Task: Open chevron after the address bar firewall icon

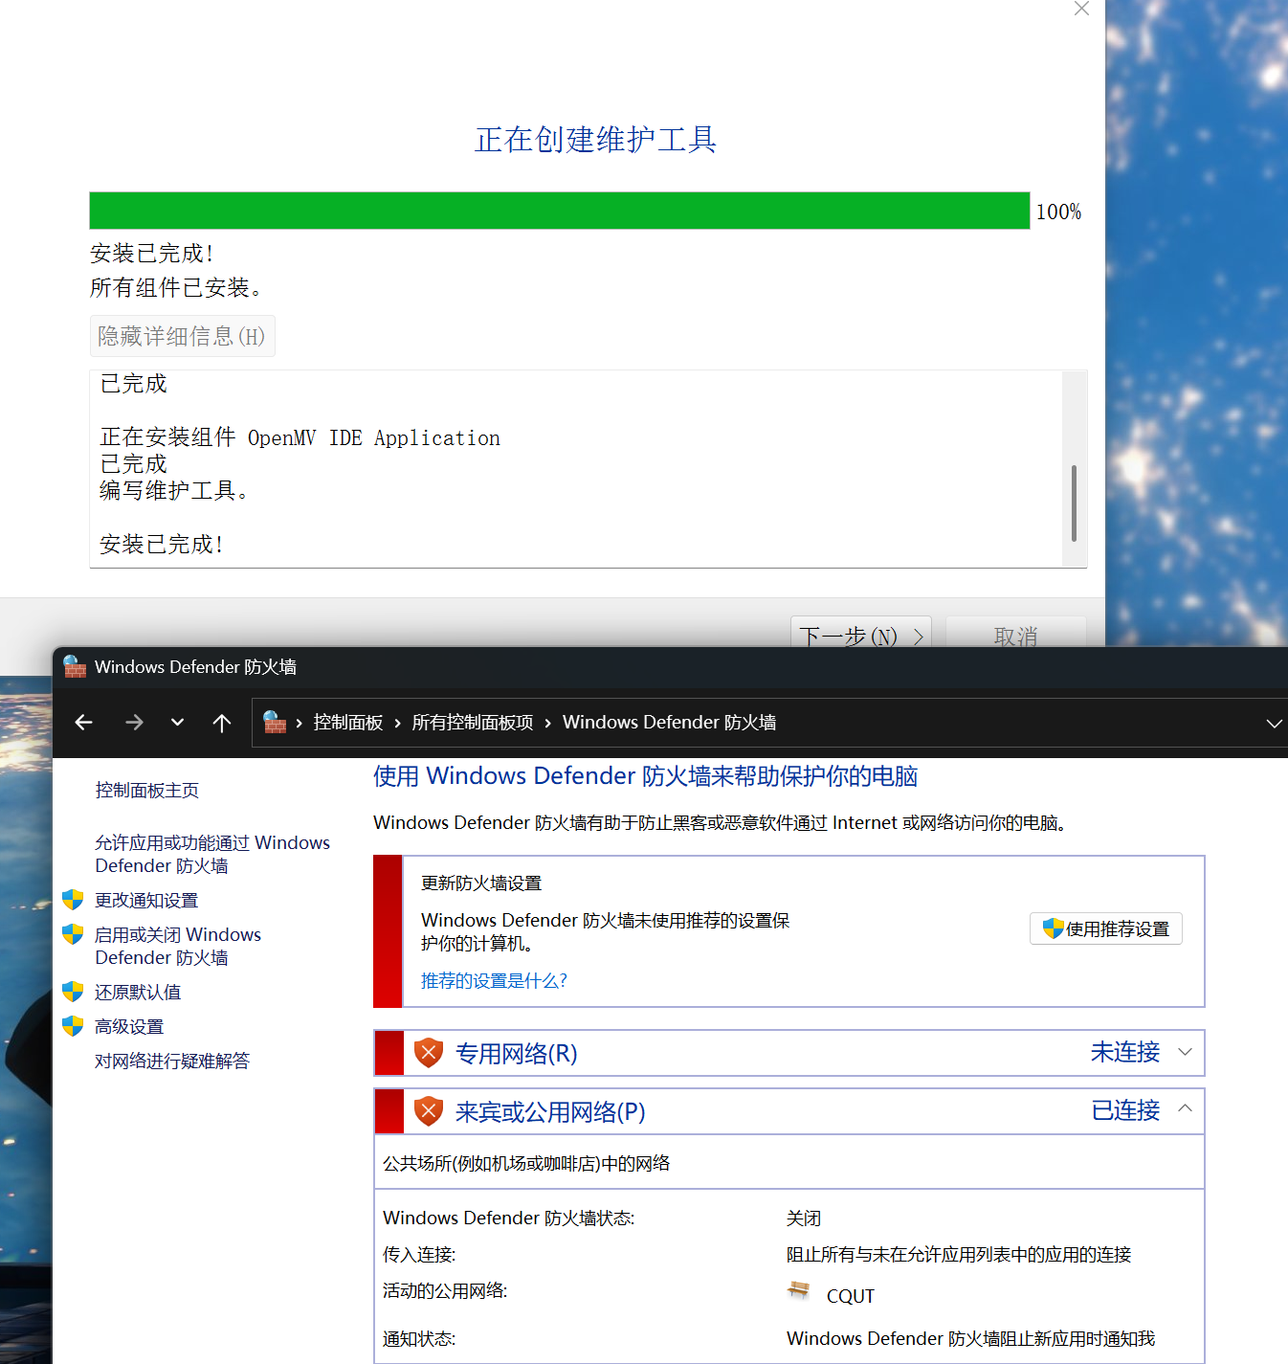Action: tap(300, 723)
